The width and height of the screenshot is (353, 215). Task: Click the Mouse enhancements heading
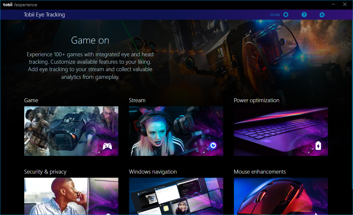coord(260,172)
